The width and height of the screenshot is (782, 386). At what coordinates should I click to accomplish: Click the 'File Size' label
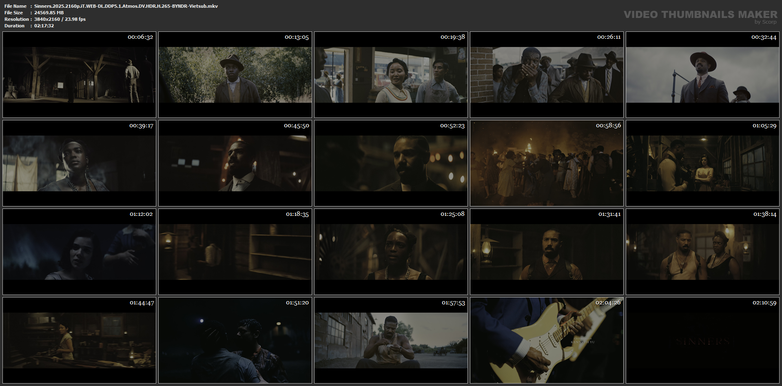(x=14, y=13)
